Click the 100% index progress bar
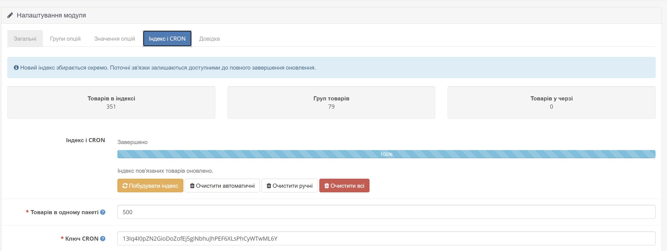The image size is (667, 251). click(386, 154)
